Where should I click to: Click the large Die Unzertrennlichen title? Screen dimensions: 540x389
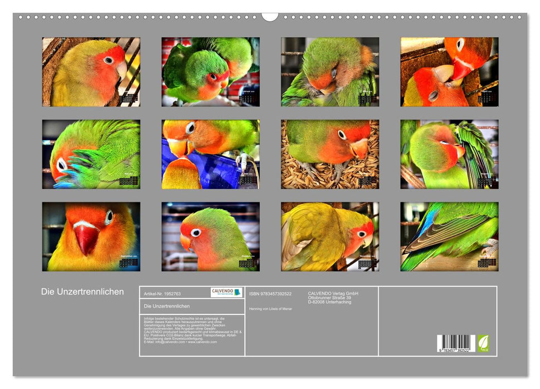tap(82, 292)
